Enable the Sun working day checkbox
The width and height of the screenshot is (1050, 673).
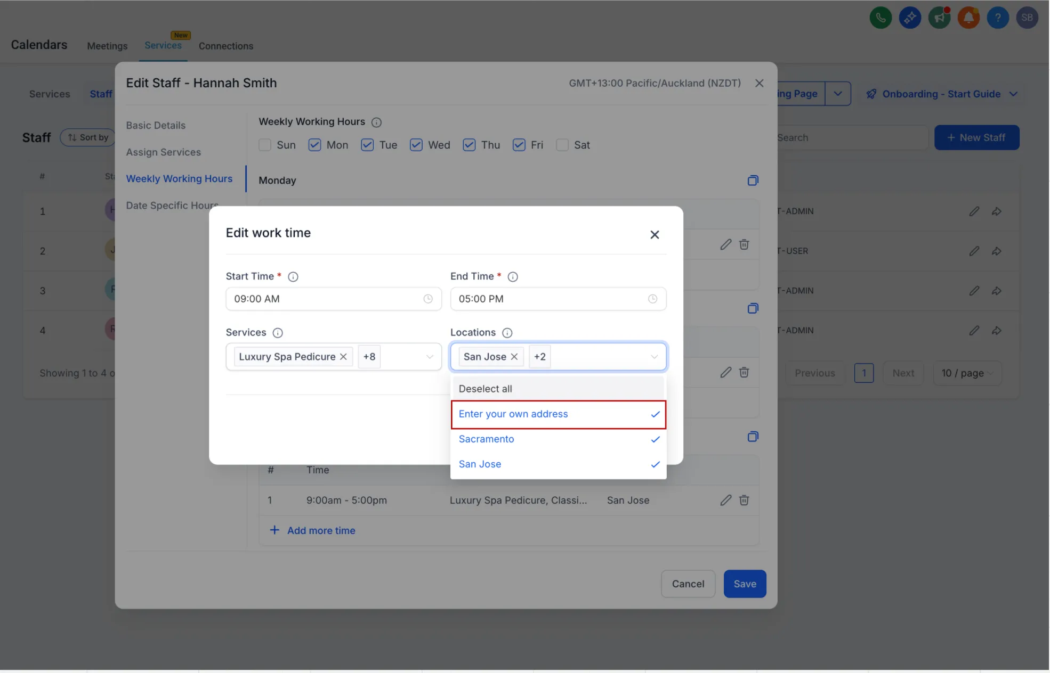coord(265,145)
